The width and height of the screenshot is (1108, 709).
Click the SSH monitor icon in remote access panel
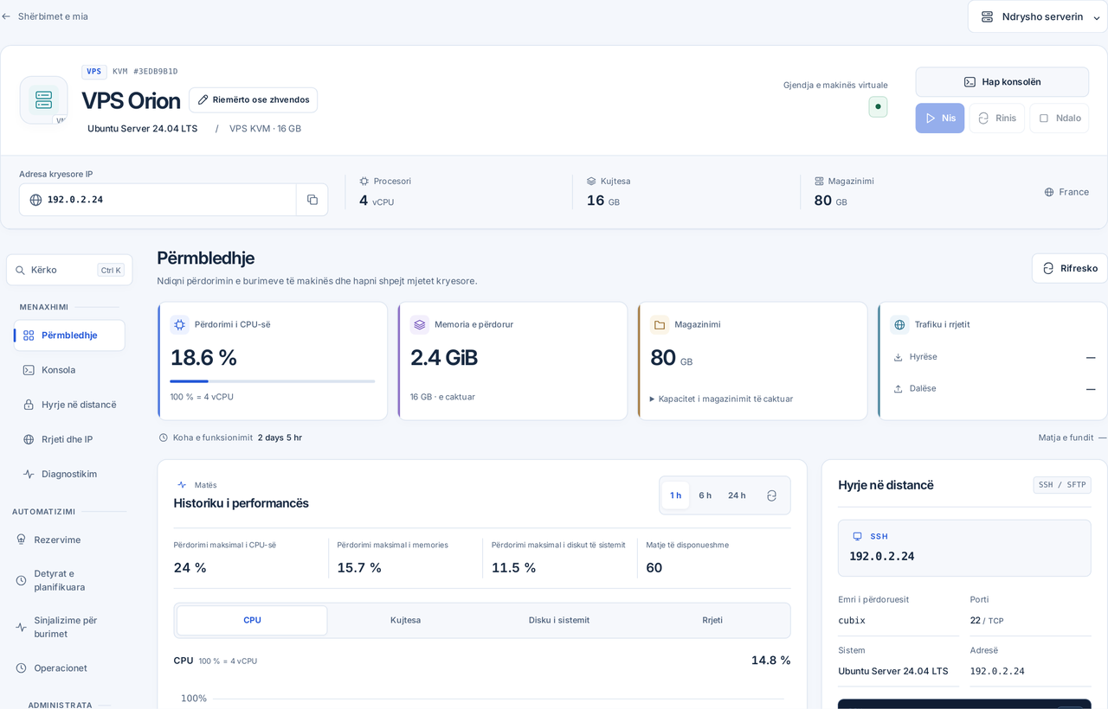point(857,536)
